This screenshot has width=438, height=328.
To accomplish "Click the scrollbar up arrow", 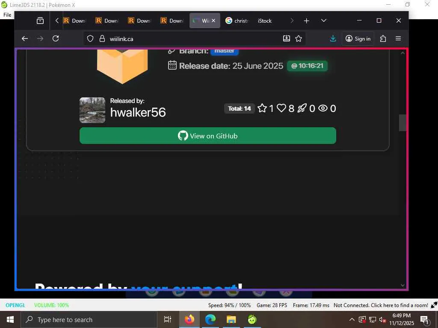I will 402,53.
